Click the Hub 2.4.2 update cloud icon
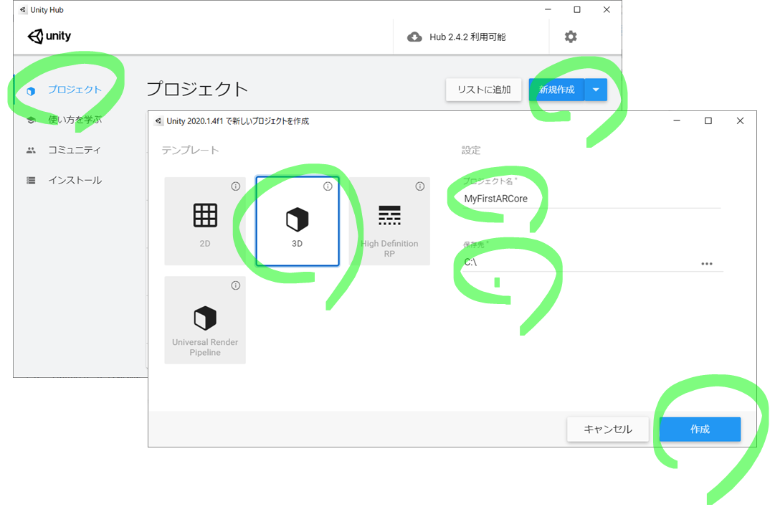 (414, 37)
